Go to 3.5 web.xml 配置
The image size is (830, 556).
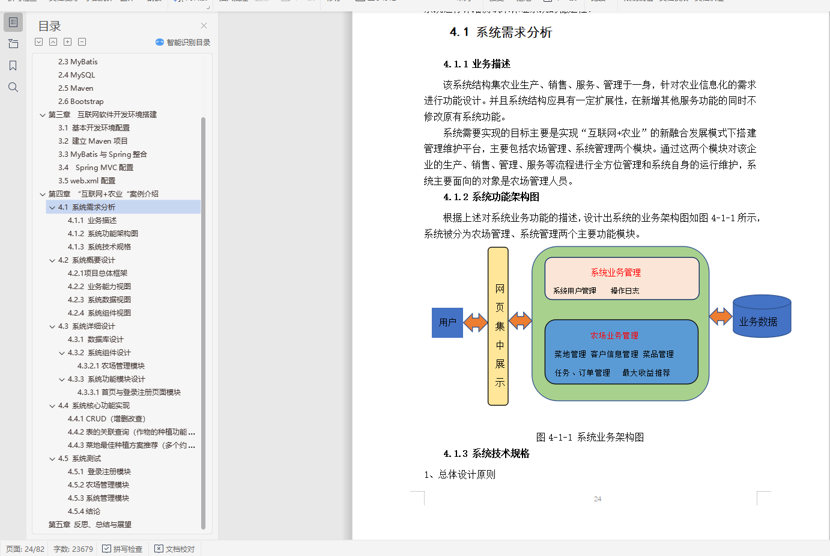click(x=86, y=181)
